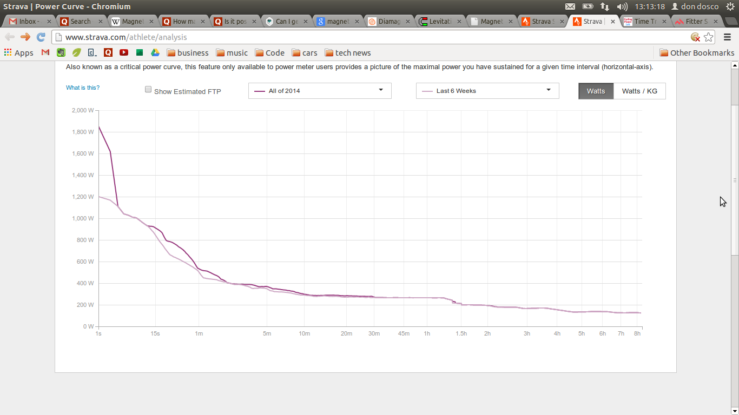
Task: Bookmark this page with the star icon
Action: pyautogui.click(x=709, y=37)
